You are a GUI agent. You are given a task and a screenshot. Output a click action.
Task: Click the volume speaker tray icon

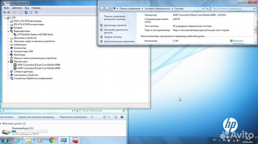(238, 140)
